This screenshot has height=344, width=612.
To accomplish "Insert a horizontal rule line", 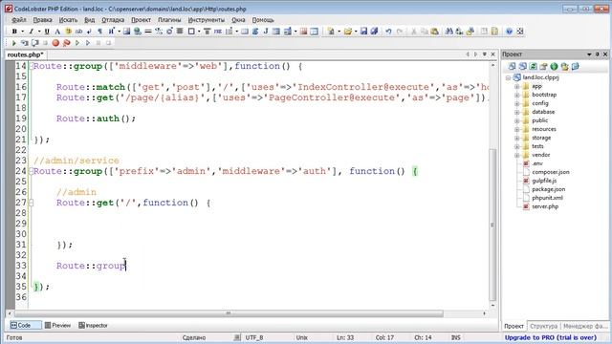I will coord(148,32).
